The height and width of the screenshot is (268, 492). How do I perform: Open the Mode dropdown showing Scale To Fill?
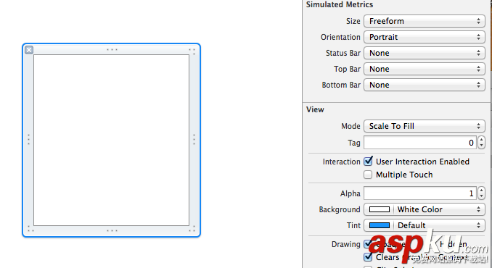coord(425,126)
